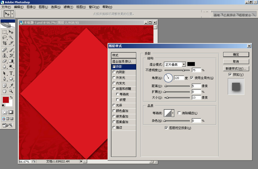Select the Zoom magnifier tool
This screenshot has width=258, height=169.
pos(11,91)
